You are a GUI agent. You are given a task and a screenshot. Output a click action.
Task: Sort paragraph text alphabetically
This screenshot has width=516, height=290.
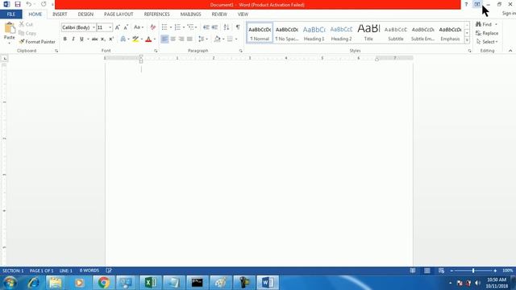pyautogui.click(x=227, y=27)
